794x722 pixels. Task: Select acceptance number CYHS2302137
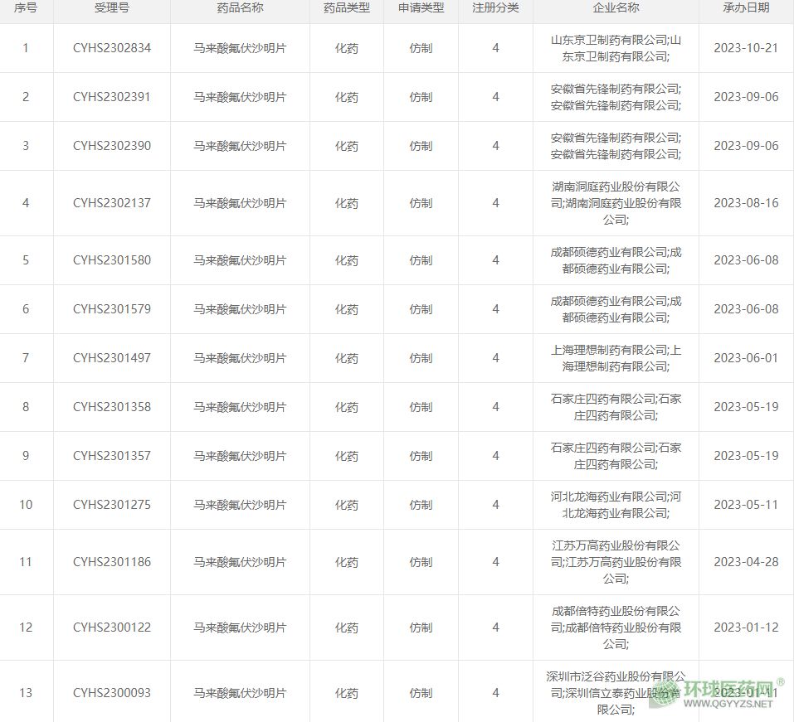112,203
